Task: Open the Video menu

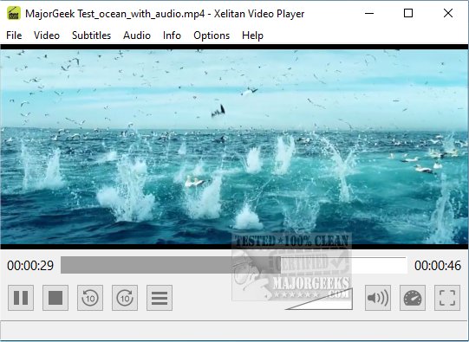Action: [47, 35]
